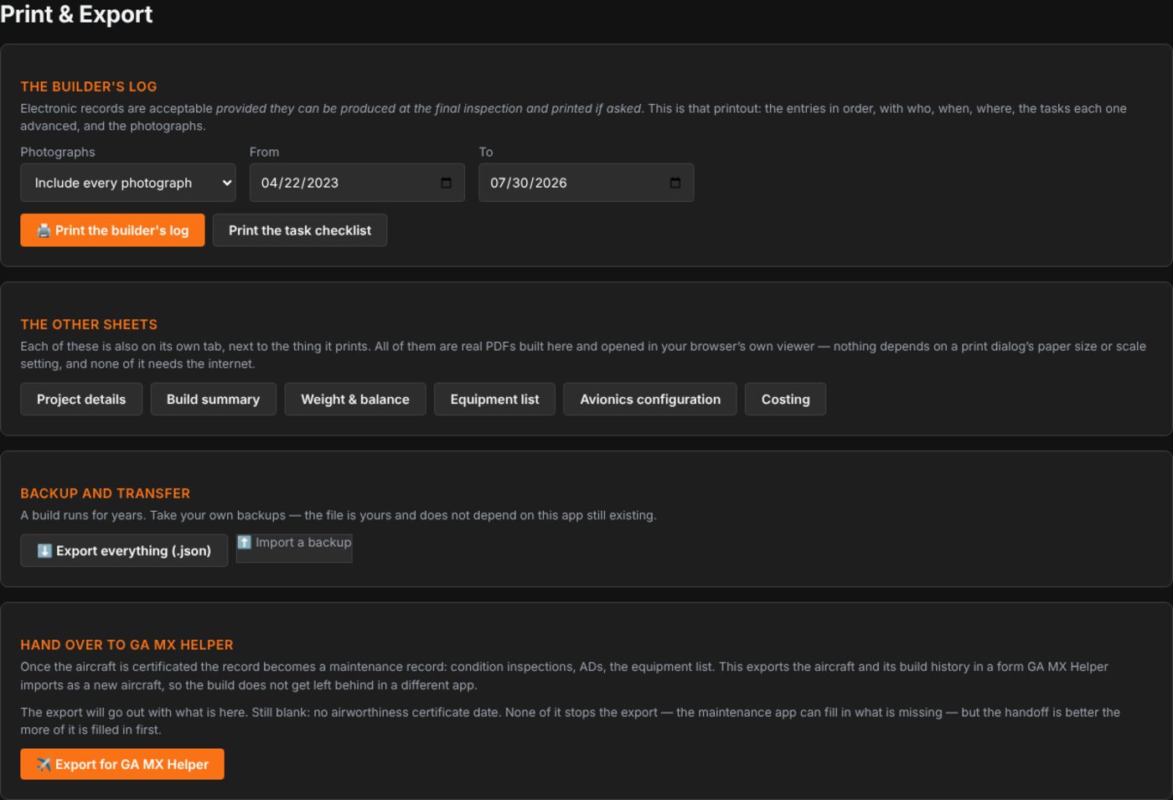The image size is (1173, 800).
Task: Open the Costing sheet
Action: (785, 400)
